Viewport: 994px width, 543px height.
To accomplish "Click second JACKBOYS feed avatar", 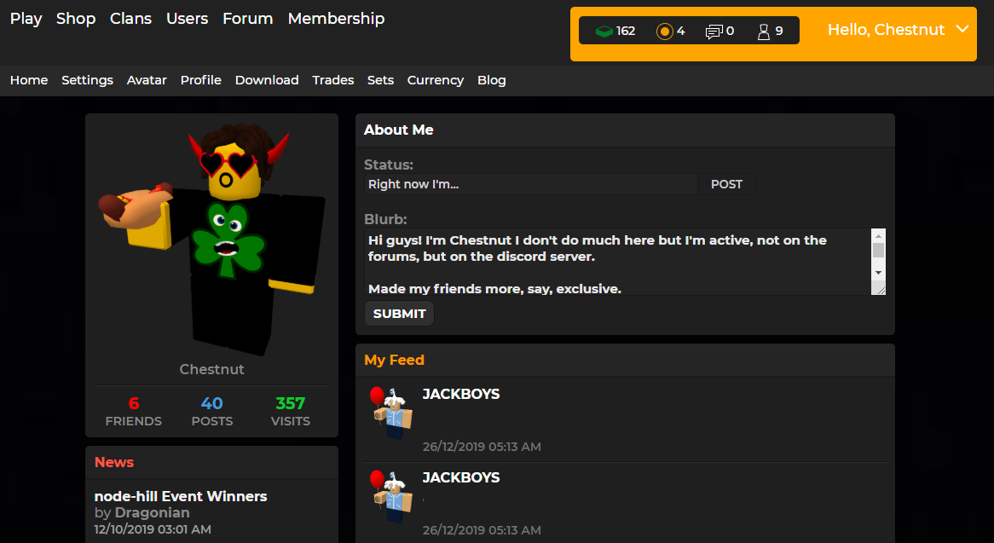I will (x=391, y=497).
